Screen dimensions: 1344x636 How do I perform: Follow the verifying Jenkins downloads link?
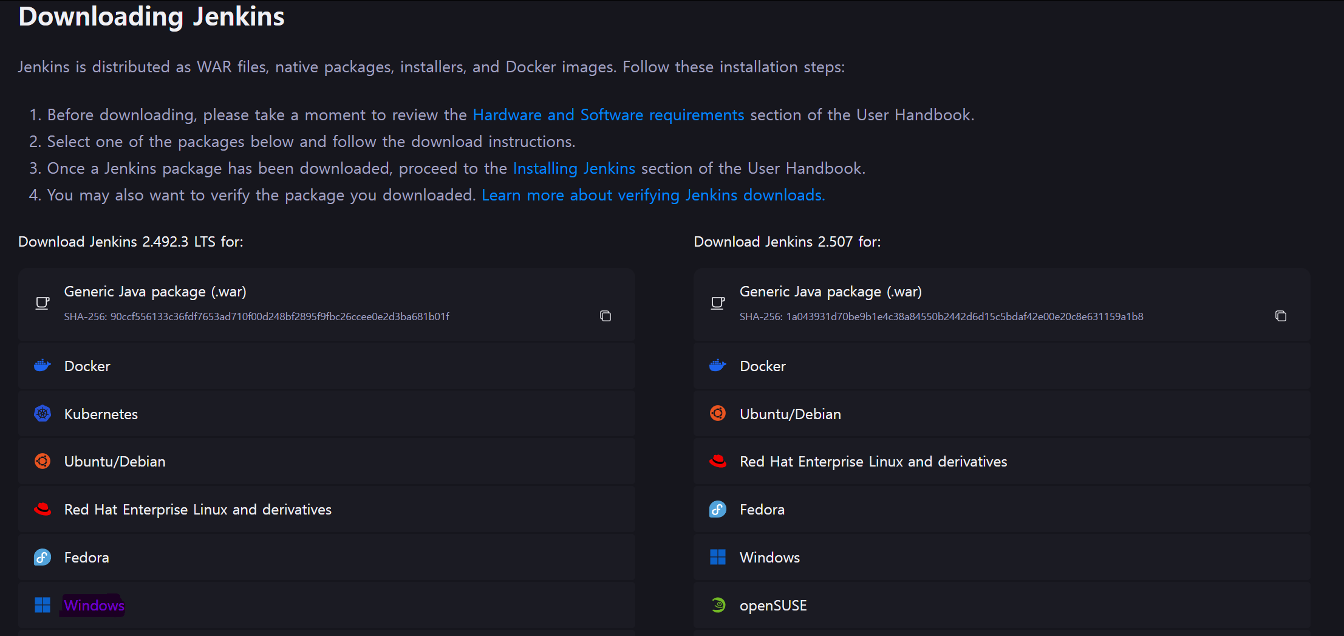point(653,195)
